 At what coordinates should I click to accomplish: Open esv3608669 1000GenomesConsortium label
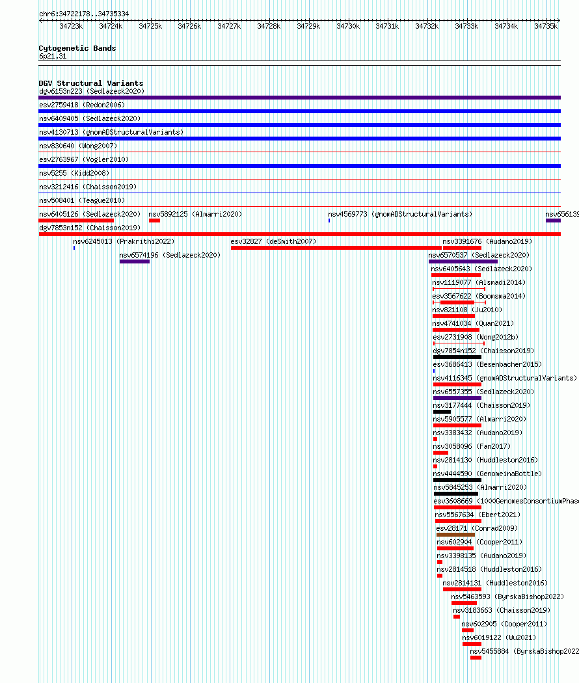click(506, 501)
